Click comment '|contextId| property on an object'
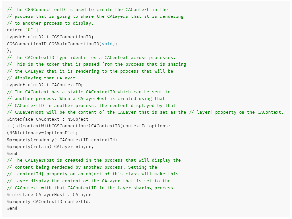Image resolution: width=292 pixels, height=219 pixels. 93,174
